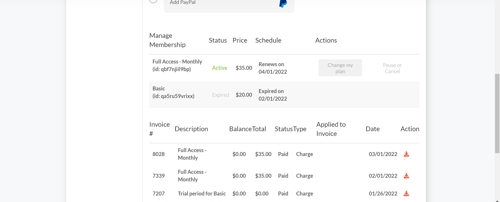Click the Change my plan button
This screenshot has height=202, width=500.
340,68
